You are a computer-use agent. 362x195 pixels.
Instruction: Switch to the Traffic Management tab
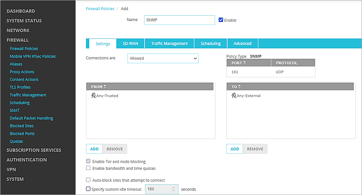coord(169,44)
